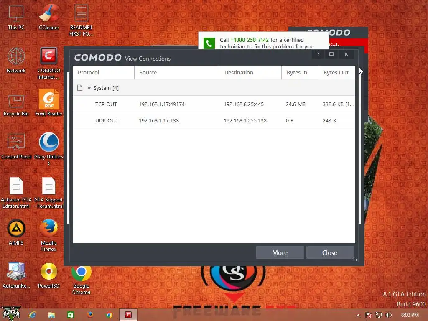
Task: Open Chrome from the taskbar
Action: pos(109,315)
